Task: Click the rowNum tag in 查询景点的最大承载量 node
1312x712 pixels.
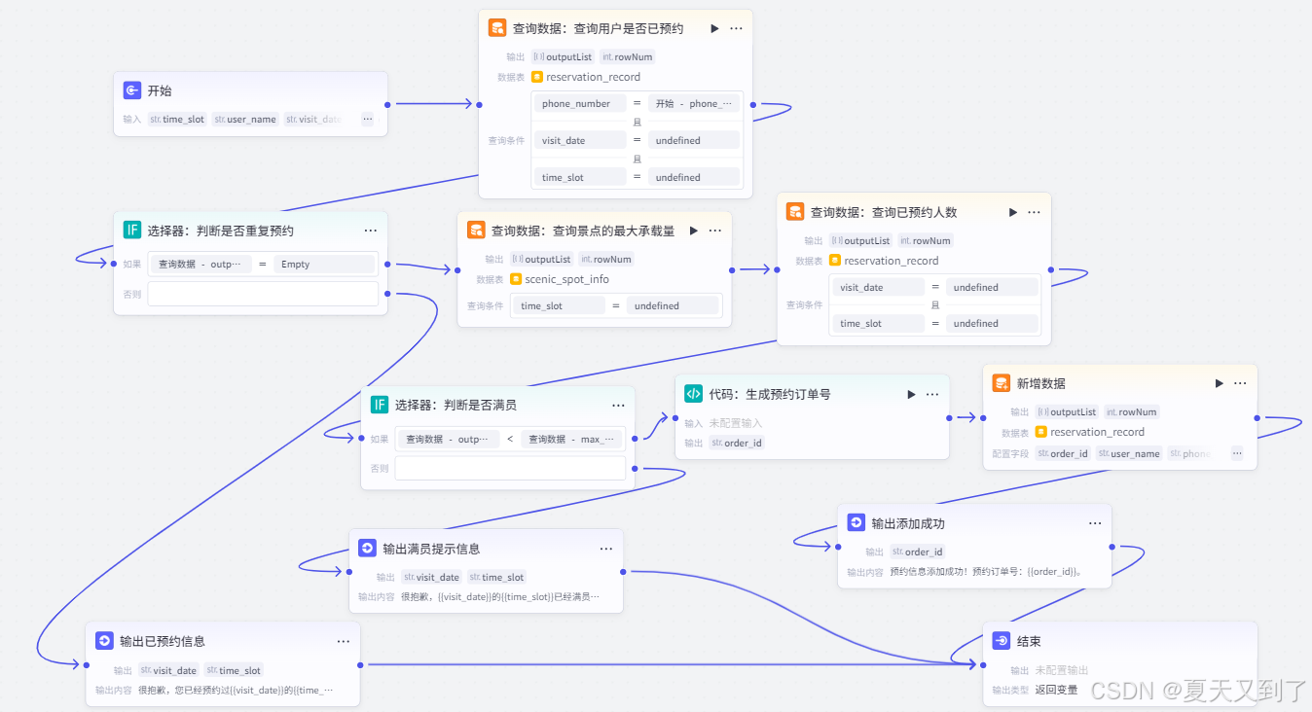Action: click(x=606, y=259)
